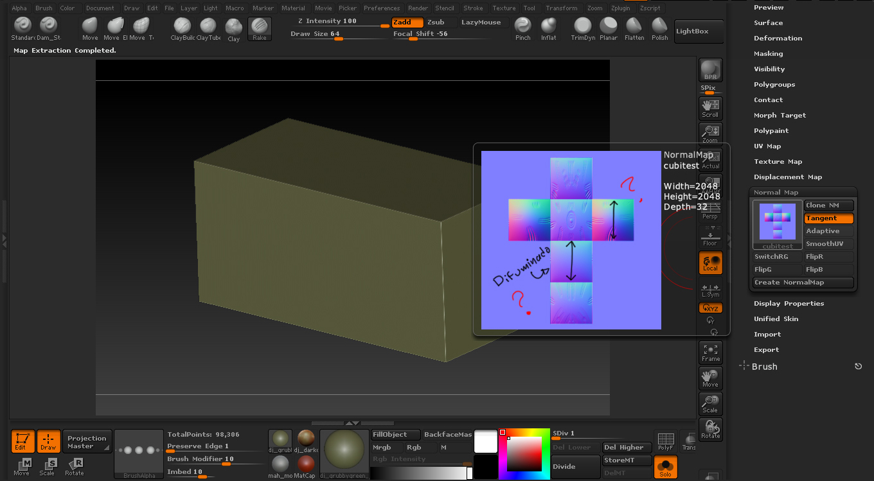
Task: Click the magnifier Scale button on right shelf
Action: click(x=710, y=404)
